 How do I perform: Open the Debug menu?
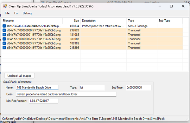[27, 13]
